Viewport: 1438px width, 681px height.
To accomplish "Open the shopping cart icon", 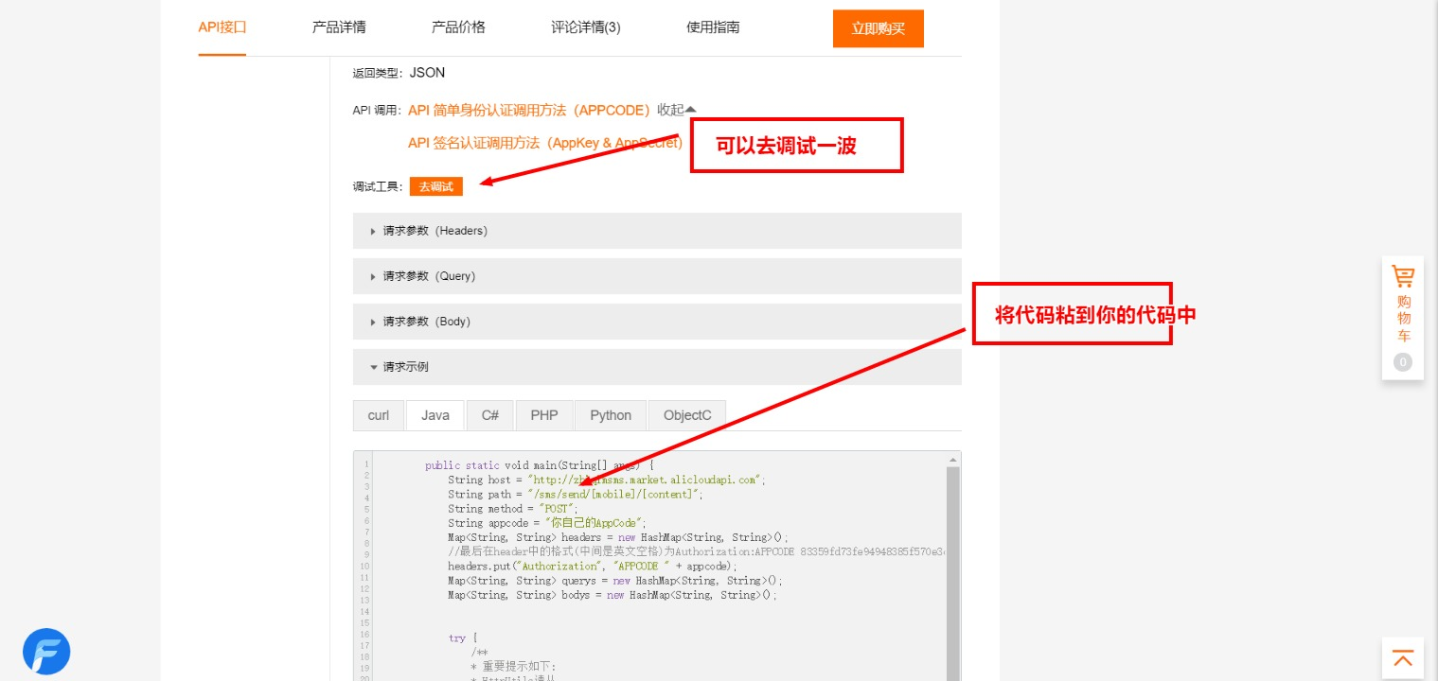I will click(x=1402, y=276).
